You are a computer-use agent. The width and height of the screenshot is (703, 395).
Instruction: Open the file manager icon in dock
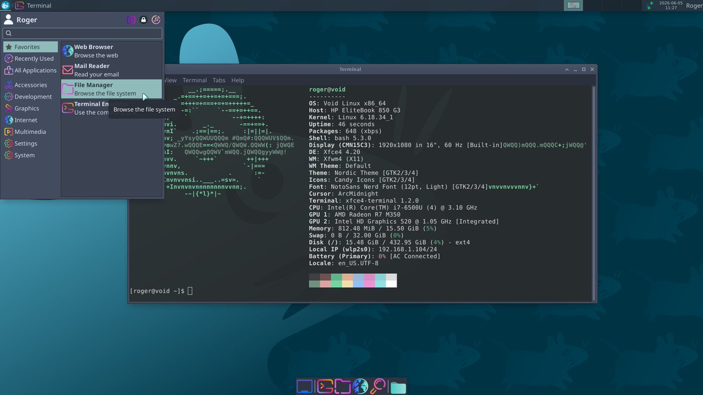343,386
